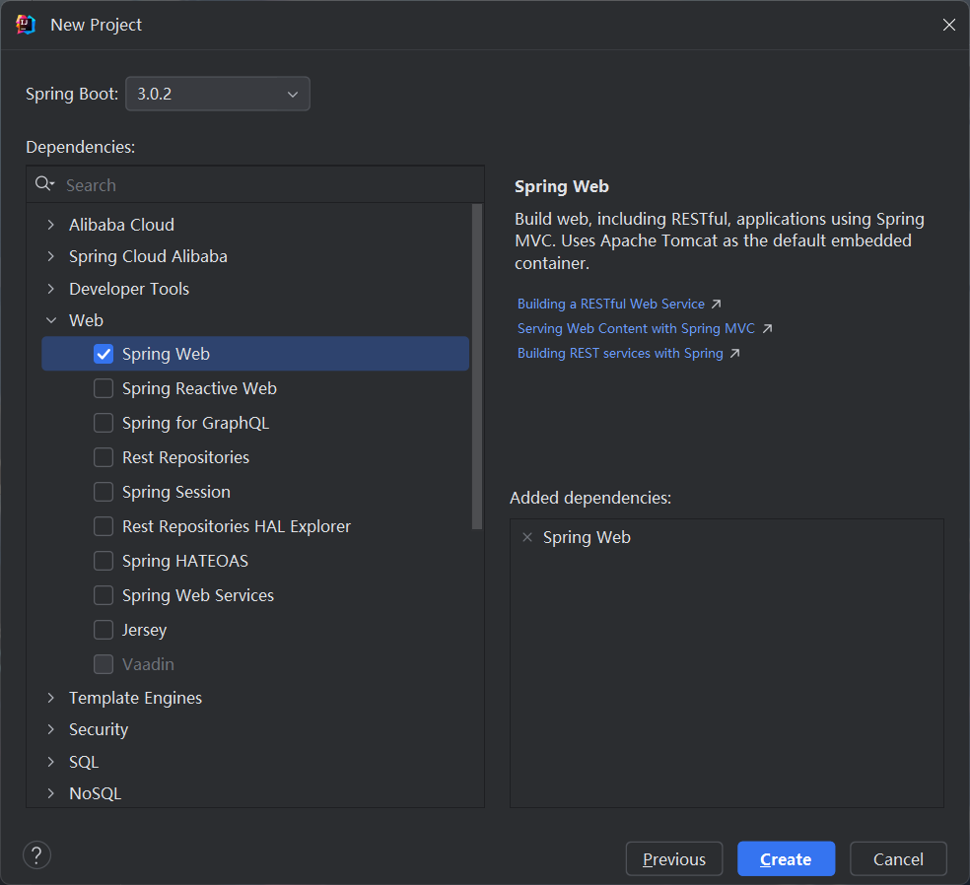
Task: Expand the Security category
Action: click(x=50, y=729)
